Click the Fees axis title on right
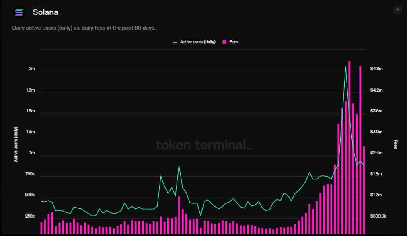The height and width of the screenshot is (236, 407). click(x=395, y=144)
